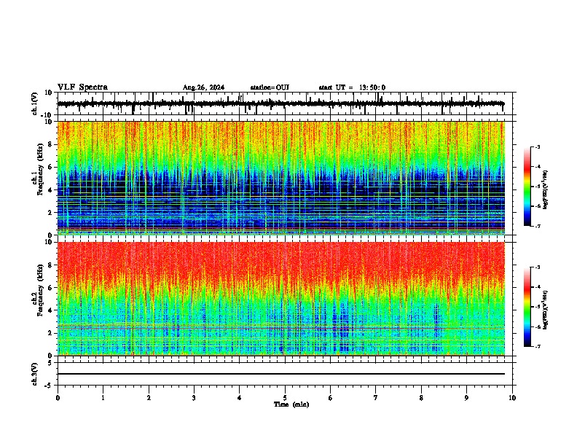577x446 pixels.
Task: Select the ch.1 "Frequency (kHz)" axis label
Action: click(x=41, y=170)
